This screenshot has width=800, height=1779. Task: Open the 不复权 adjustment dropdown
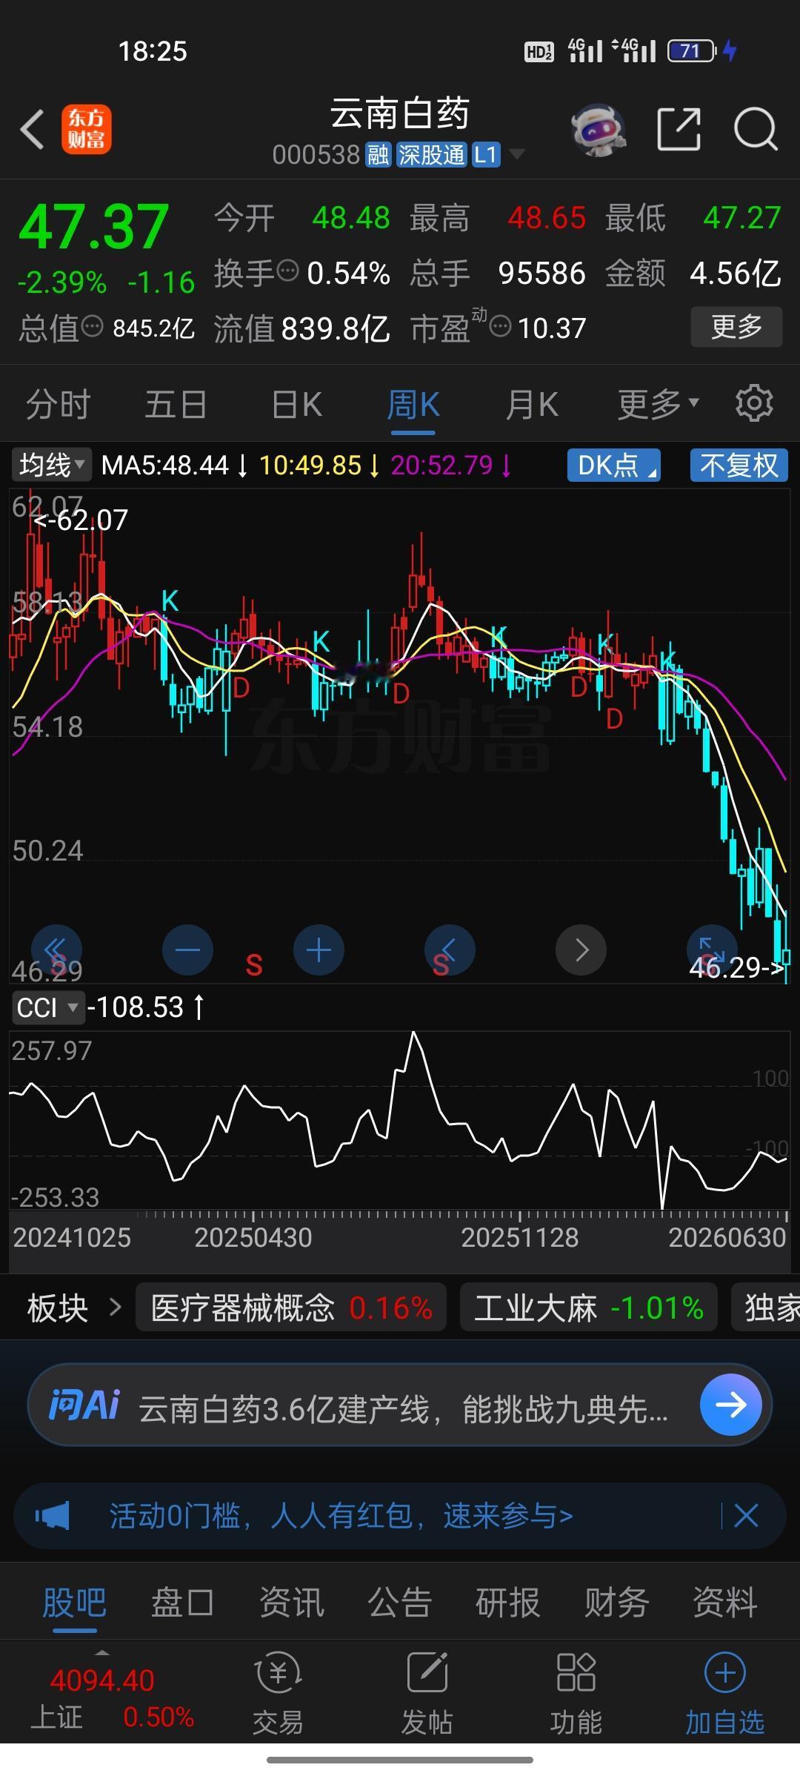tap(739, 466)
